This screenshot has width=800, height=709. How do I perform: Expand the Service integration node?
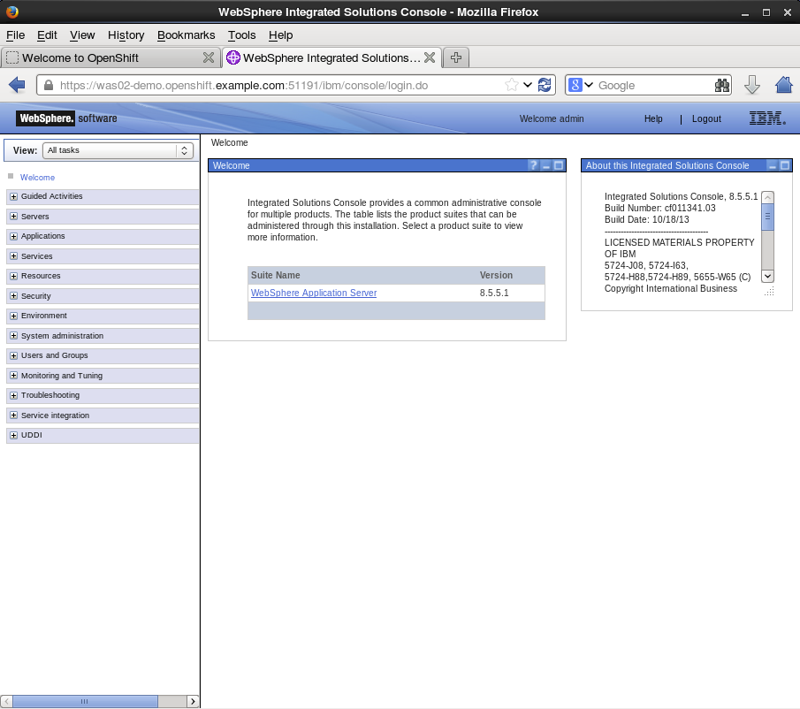tap(14, 415)
